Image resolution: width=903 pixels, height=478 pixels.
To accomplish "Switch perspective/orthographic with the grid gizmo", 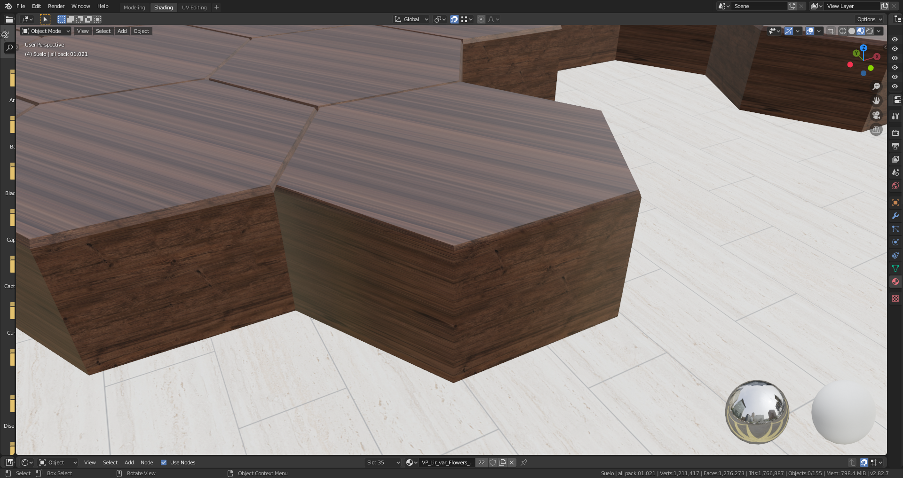I will pos(876,130).
